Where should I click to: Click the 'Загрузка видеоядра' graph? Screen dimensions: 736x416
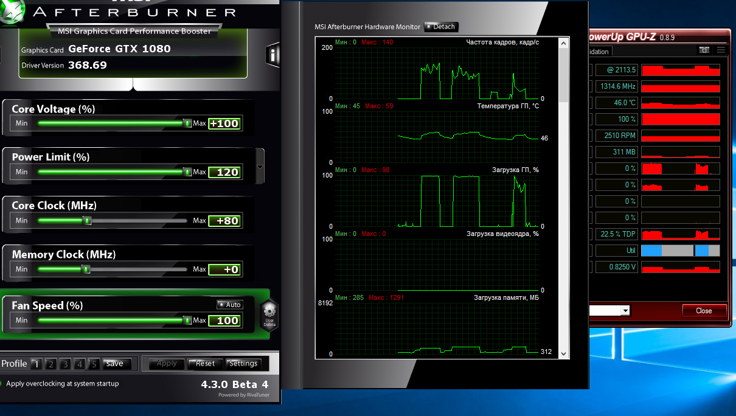[x=437, y=265]
